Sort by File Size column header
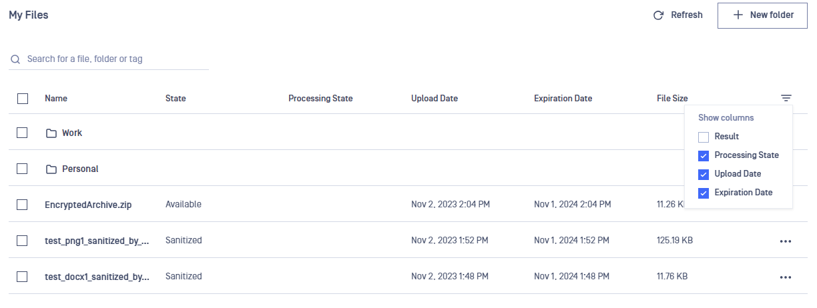Viewport: 817px width, 308px height. [x=672, y=98]
